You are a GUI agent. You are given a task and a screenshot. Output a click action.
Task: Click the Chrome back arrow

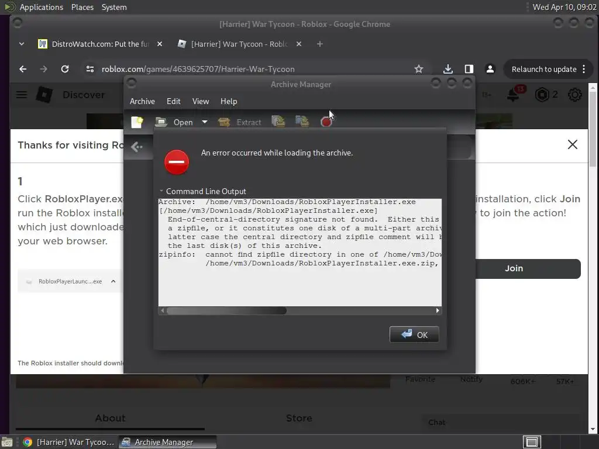(x=23, y=69)
